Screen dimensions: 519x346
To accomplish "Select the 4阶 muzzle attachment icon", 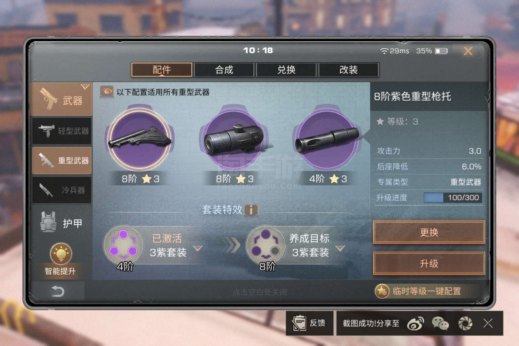I will (x=327, y=139).
